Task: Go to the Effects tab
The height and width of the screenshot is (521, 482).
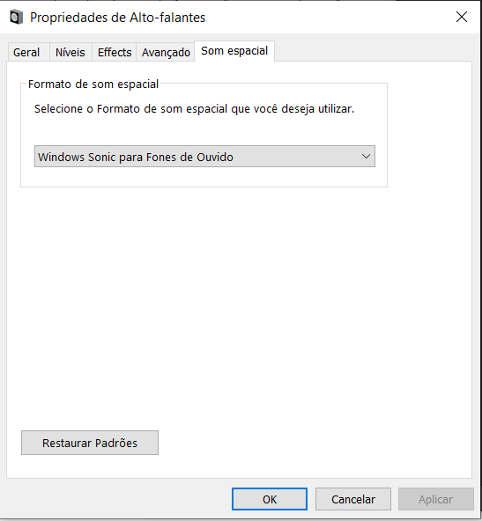Action: [x=115, y=52]
